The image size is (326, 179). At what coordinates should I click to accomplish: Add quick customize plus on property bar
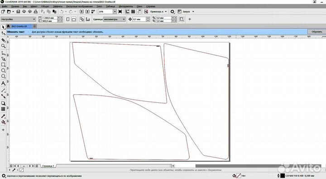click(190, 19)
